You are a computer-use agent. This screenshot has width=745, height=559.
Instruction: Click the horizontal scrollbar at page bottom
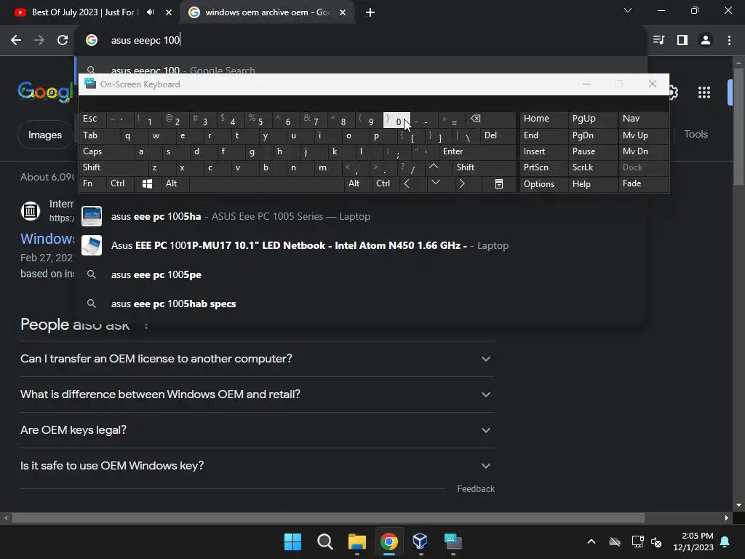pyautogui.click(x=328, y=518)
